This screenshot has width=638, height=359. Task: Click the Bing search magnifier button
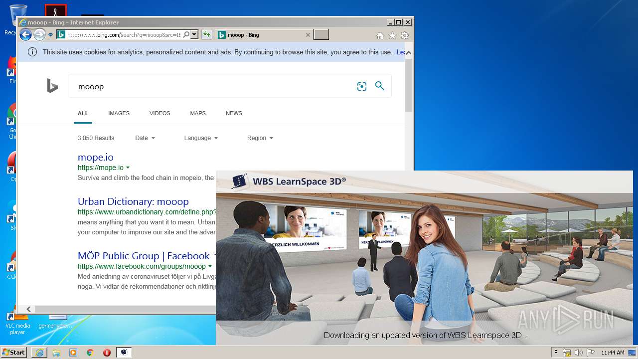[380, 86]
